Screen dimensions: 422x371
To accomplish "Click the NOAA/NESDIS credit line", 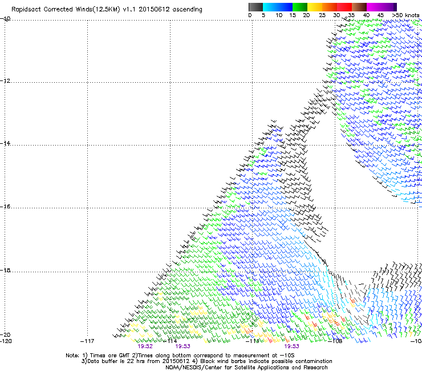I will (246, 368).
